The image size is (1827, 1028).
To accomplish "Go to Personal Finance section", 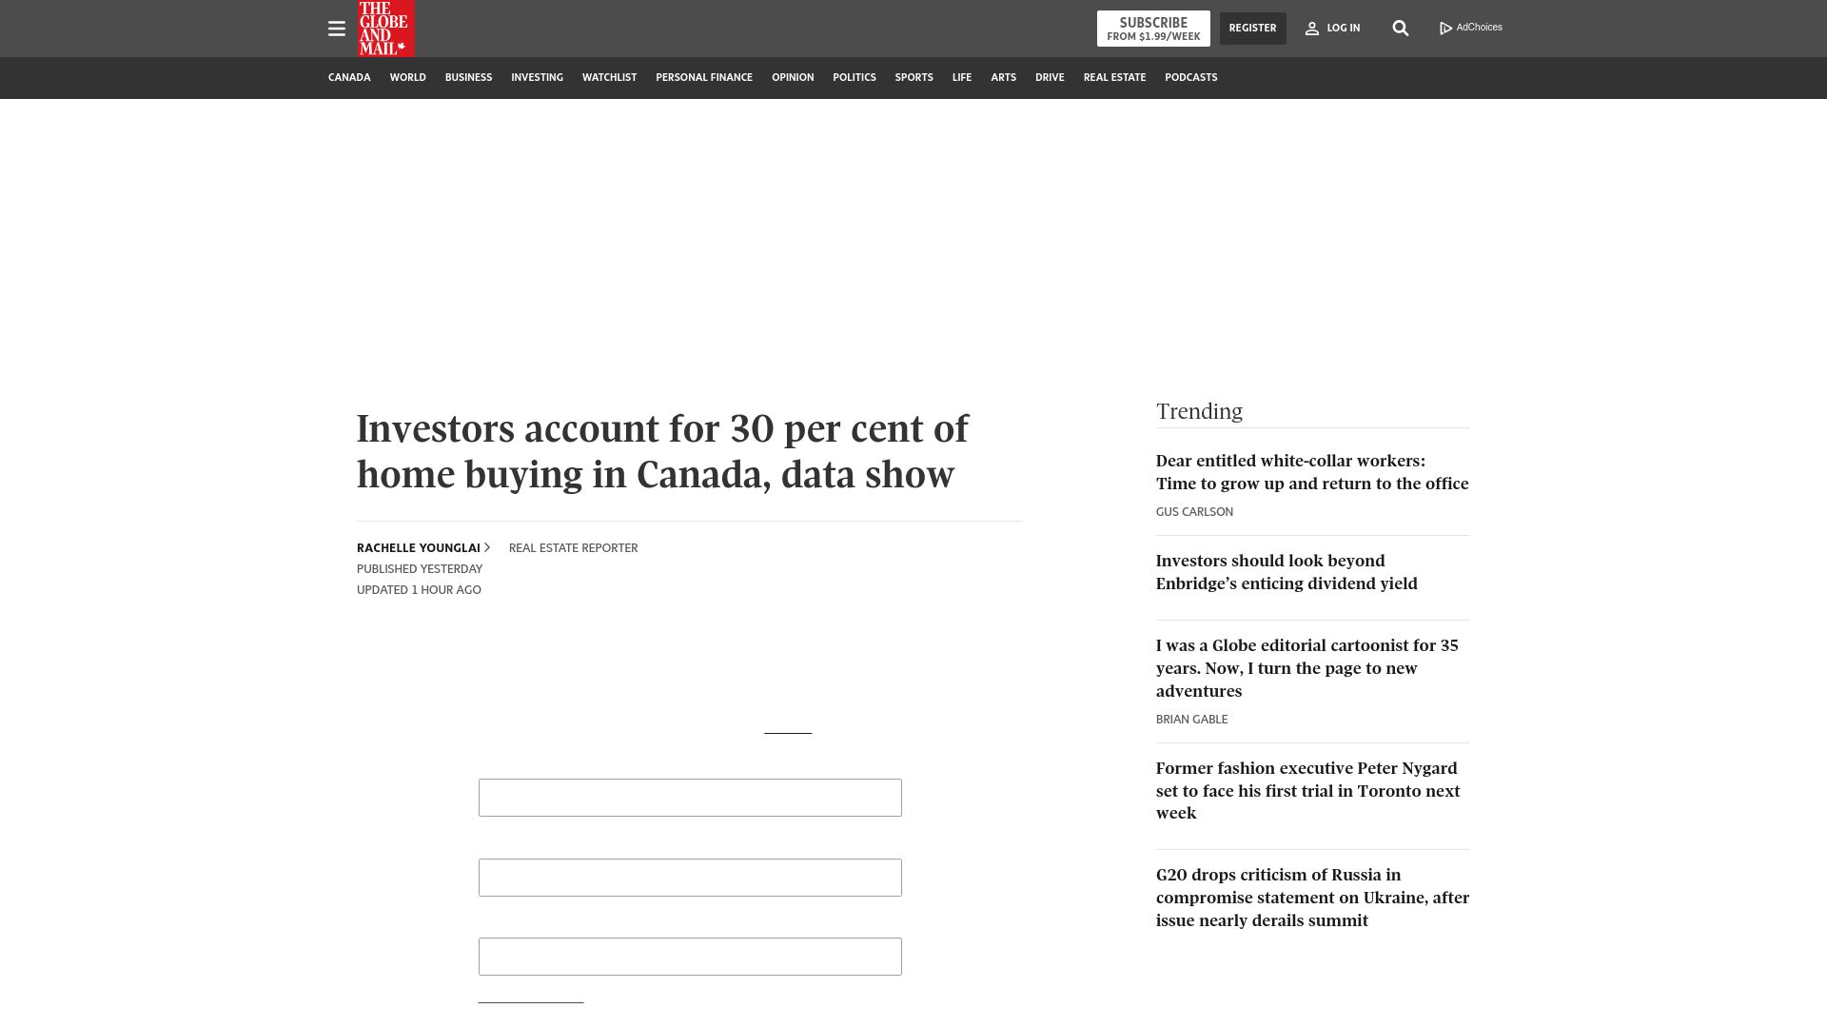I will 704,77.
